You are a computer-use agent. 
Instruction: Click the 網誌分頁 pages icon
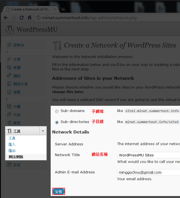pyautogui.click(x=9, y=84)
